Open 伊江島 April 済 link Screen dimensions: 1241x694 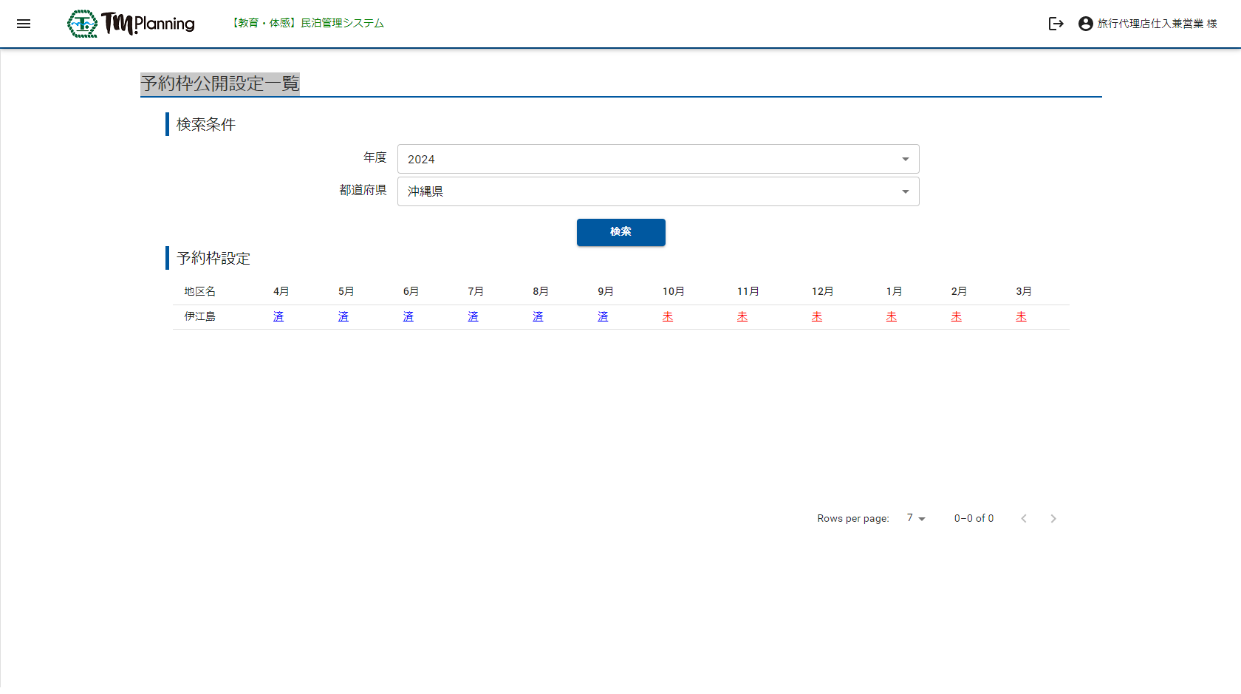(278, 316)
